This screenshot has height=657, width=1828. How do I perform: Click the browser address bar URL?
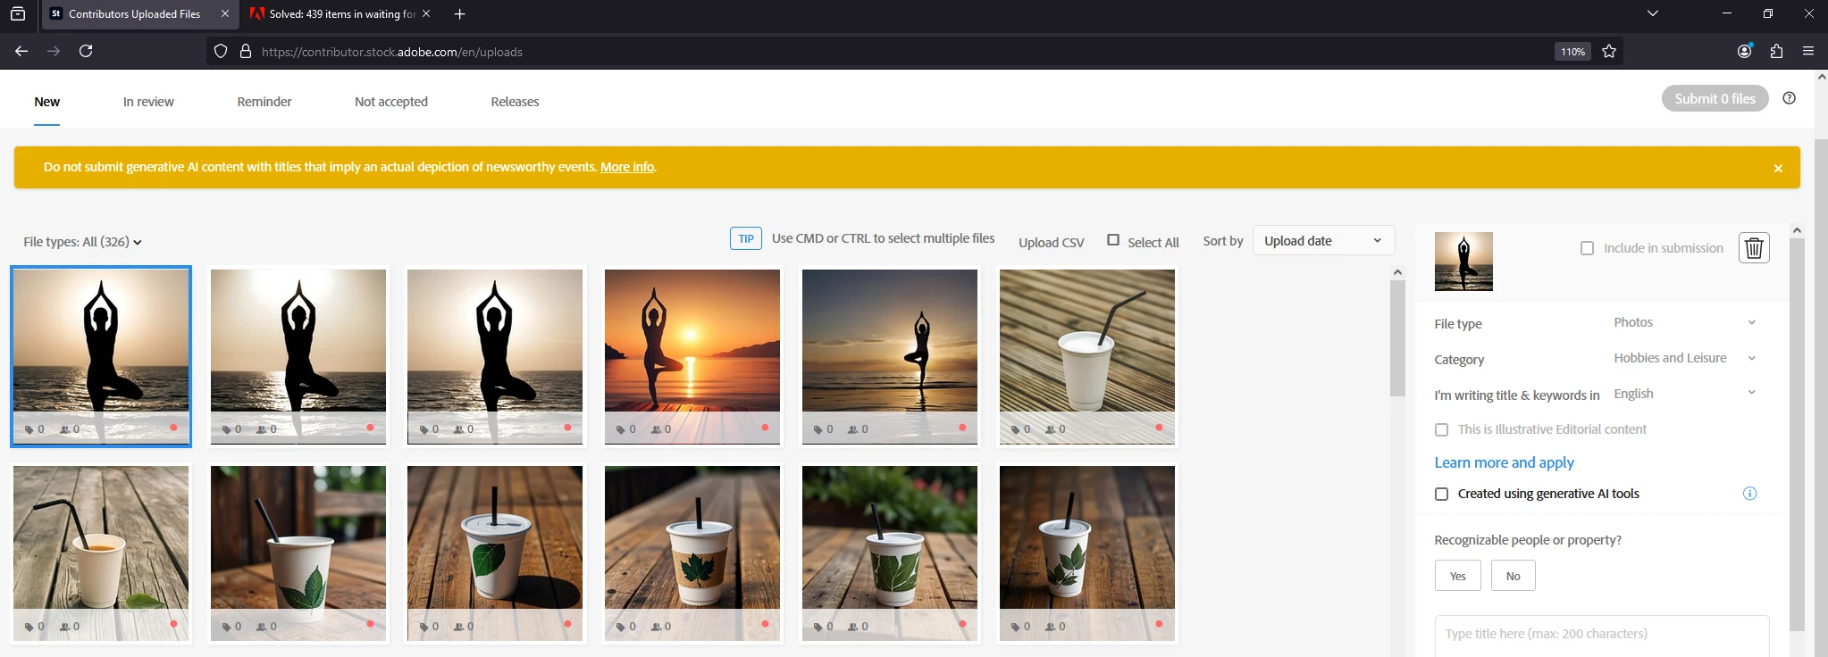[x=391, y=52]
